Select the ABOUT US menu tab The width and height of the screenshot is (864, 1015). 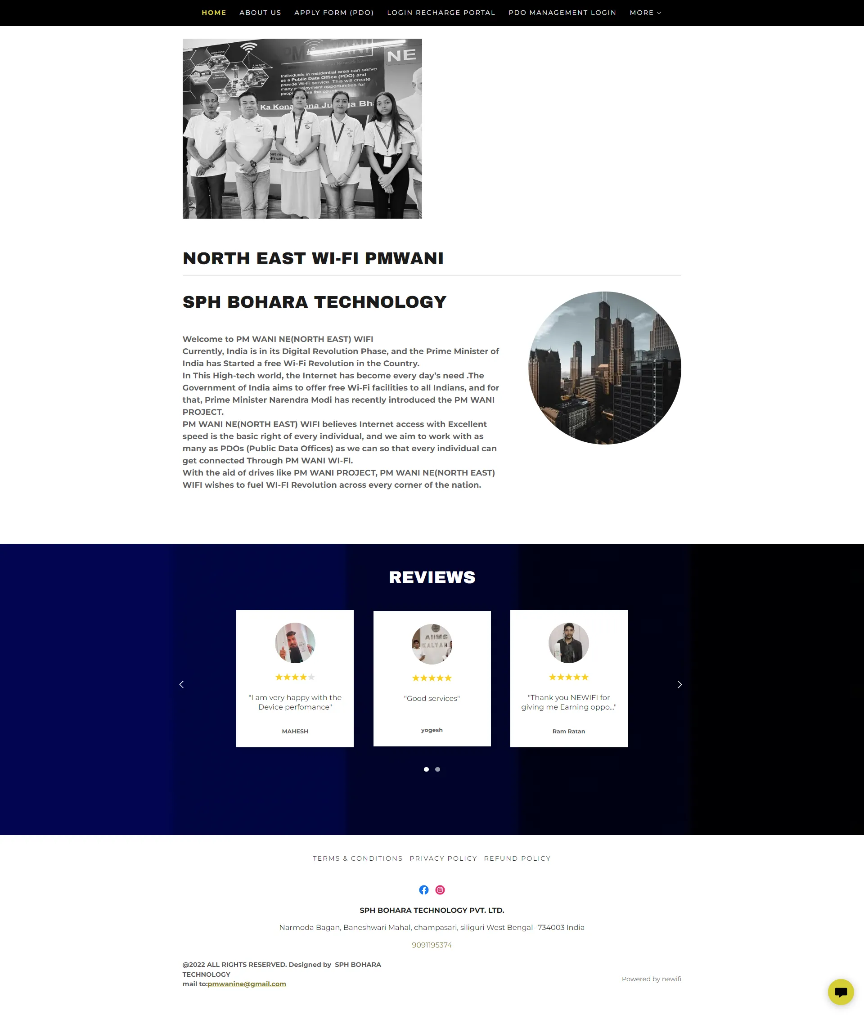click(260, 12)
